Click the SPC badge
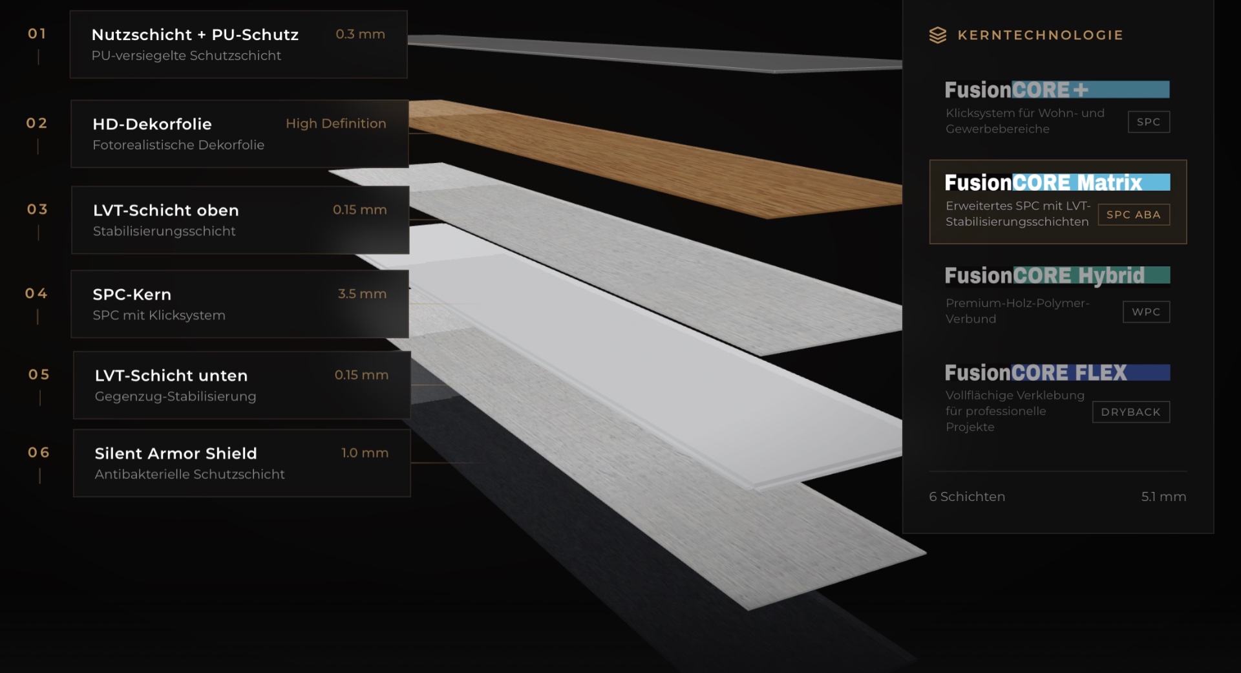Screen dimensions: 1241x673 pos(1149,122)
